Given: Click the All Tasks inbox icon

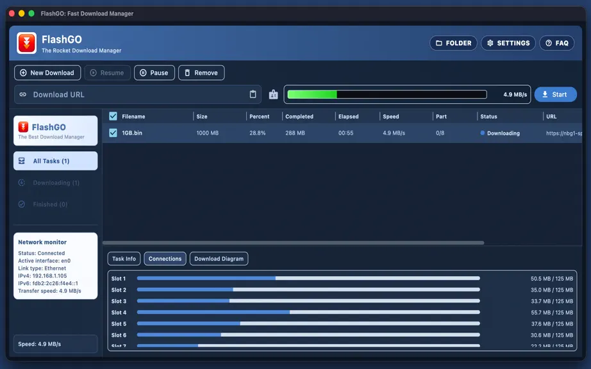Looking at the screenshot, I should pyautogui.click(x=22, y=161).
